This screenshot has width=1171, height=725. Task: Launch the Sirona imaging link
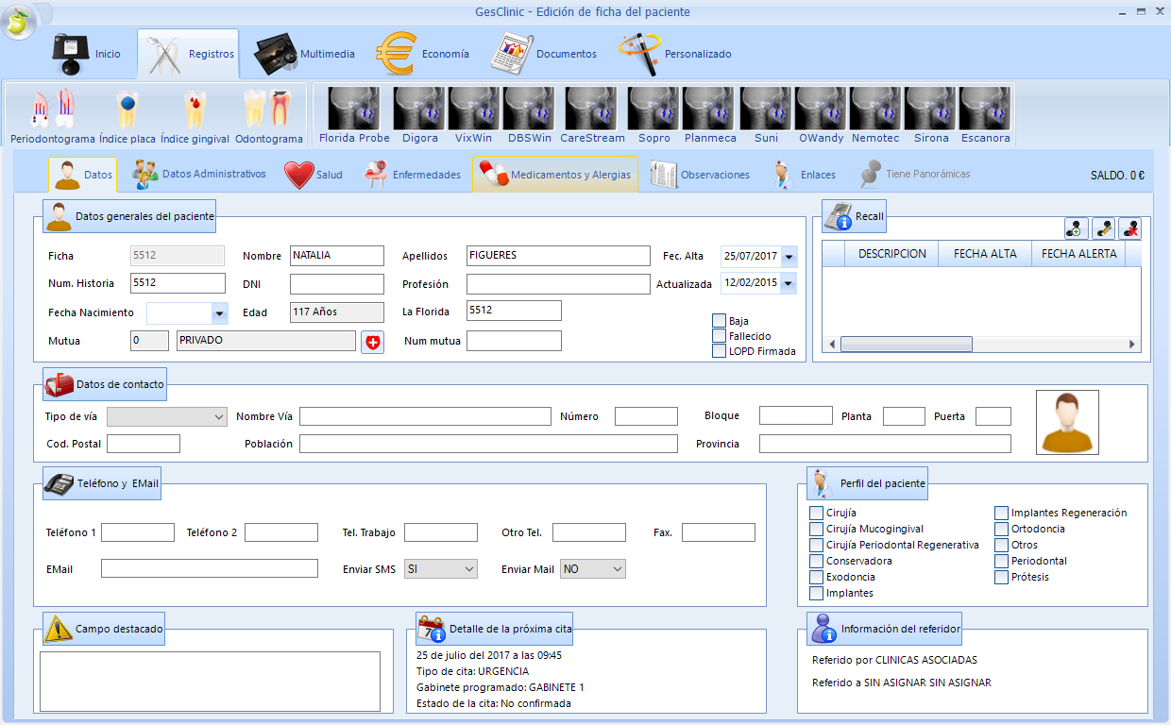pyautogui.click(x=930, y=116)
